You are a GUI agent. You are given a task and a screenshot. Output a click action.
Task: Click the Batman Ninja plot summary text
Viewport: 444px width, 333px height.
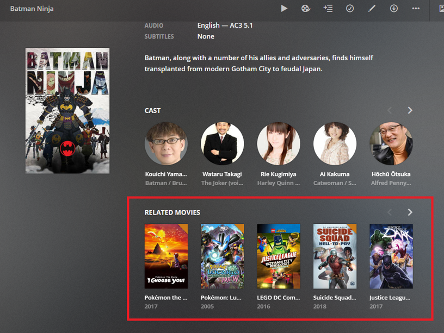pyautogui.click(x=259, y=64)
